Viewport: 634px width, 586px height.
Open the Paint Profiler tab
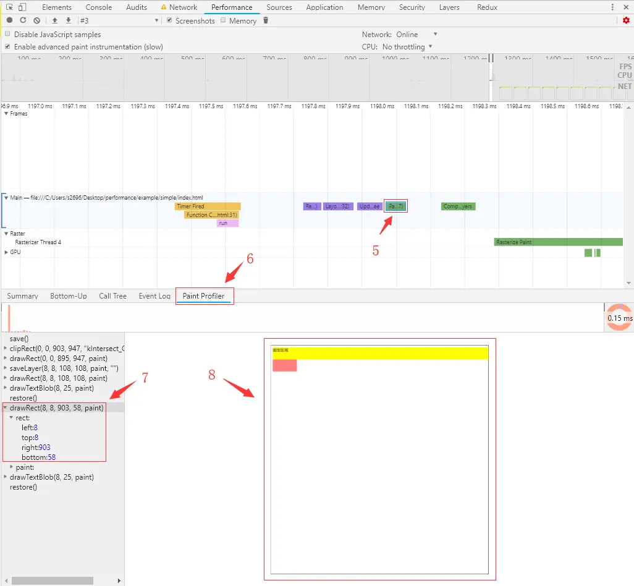[203, 296]
